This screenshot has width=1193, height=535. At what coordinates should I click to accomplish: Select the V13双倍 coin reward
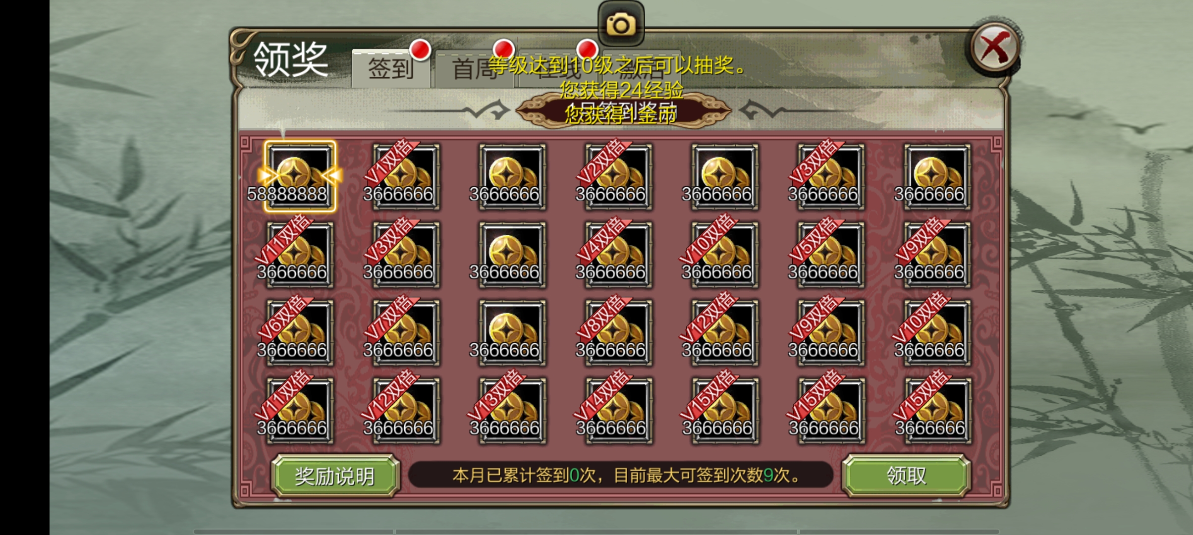[x=512, y=411]
